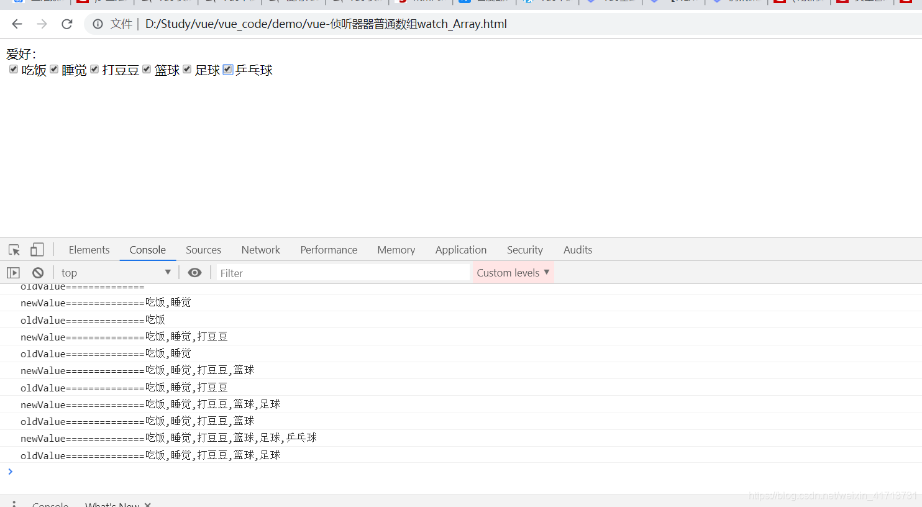Uncheck the 足球 checkbox
922x507 pixels.
pos(187,69)
